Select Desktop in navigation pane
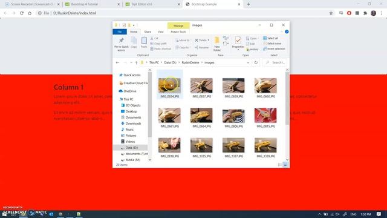 [129, 111]
